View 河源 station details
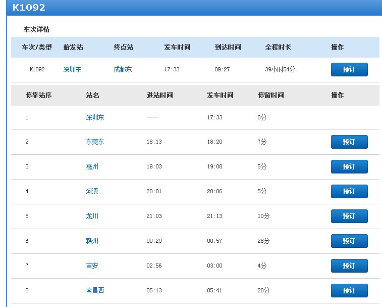 coord(92,191)
